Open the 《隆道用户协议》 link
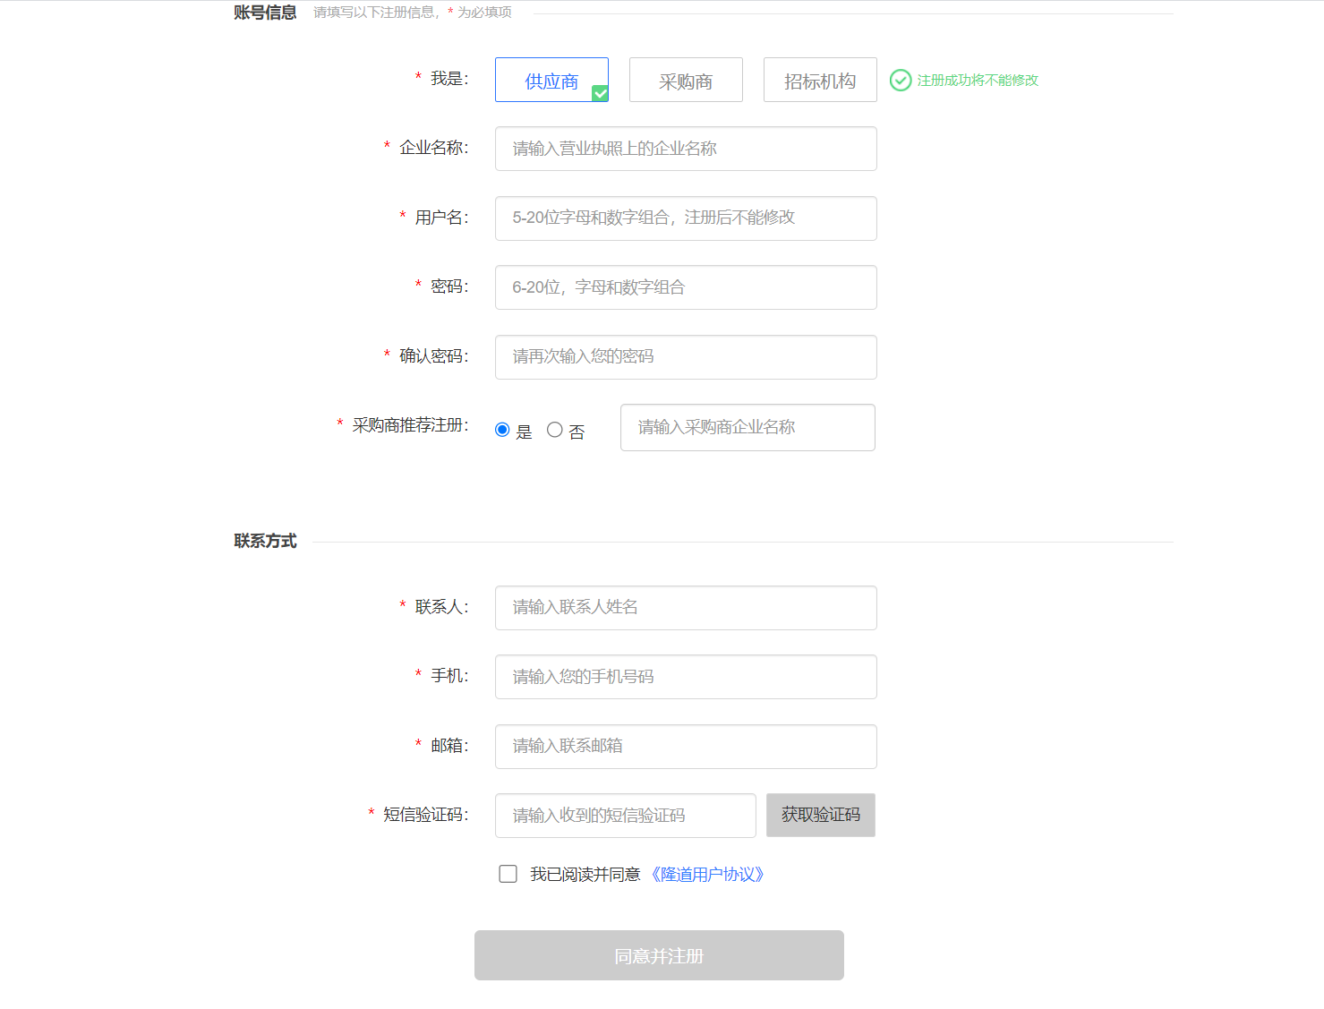1324x1009 pixels. pyautogui.click(x=707, y=875)
